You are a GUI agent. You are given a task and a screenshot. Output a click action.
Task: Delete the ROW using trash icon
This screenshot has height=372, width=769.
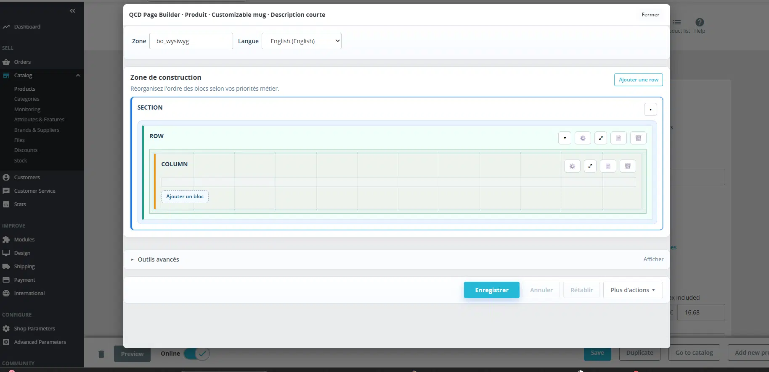(638, 138)
